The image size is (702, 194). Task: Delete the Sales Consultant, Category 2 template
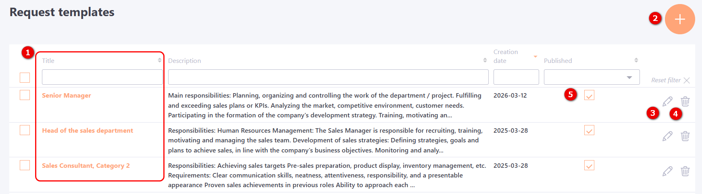click(685, 171)
